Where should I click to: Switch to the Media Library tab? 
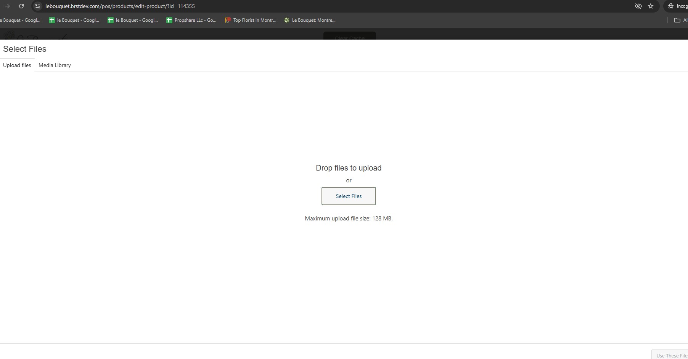(x=55, y=65)
